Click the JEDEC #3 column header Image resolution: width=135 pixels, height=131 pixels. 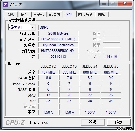tap(69, 66)
